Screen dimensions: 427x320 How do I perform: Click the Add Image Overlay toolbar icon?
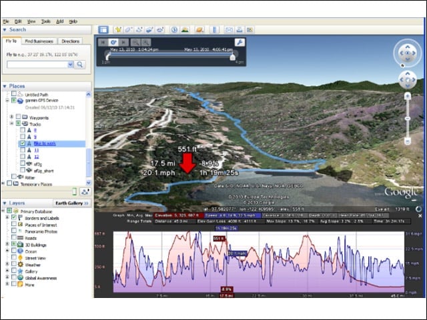(x=149, y=29)
